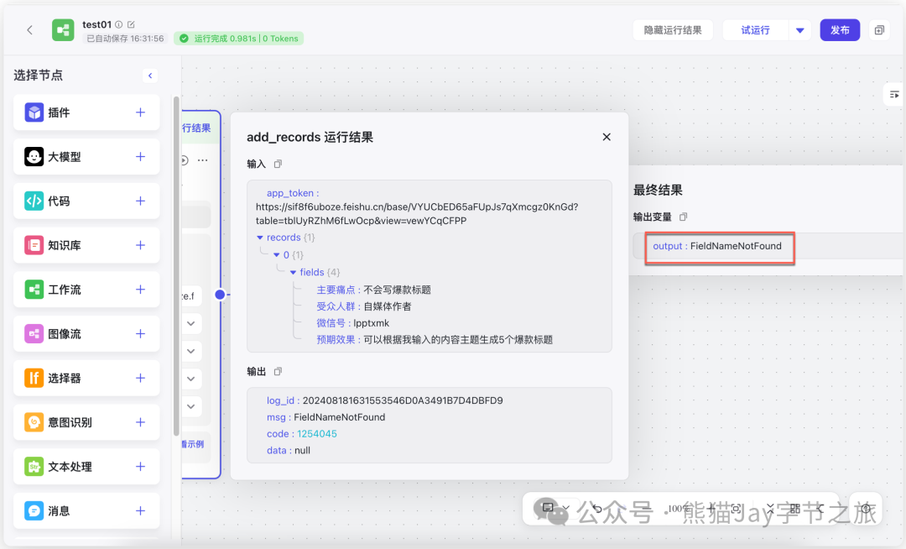Click 隐藏运行结果 button
Viewport: 906px width, 549px height.
[673, 30]
